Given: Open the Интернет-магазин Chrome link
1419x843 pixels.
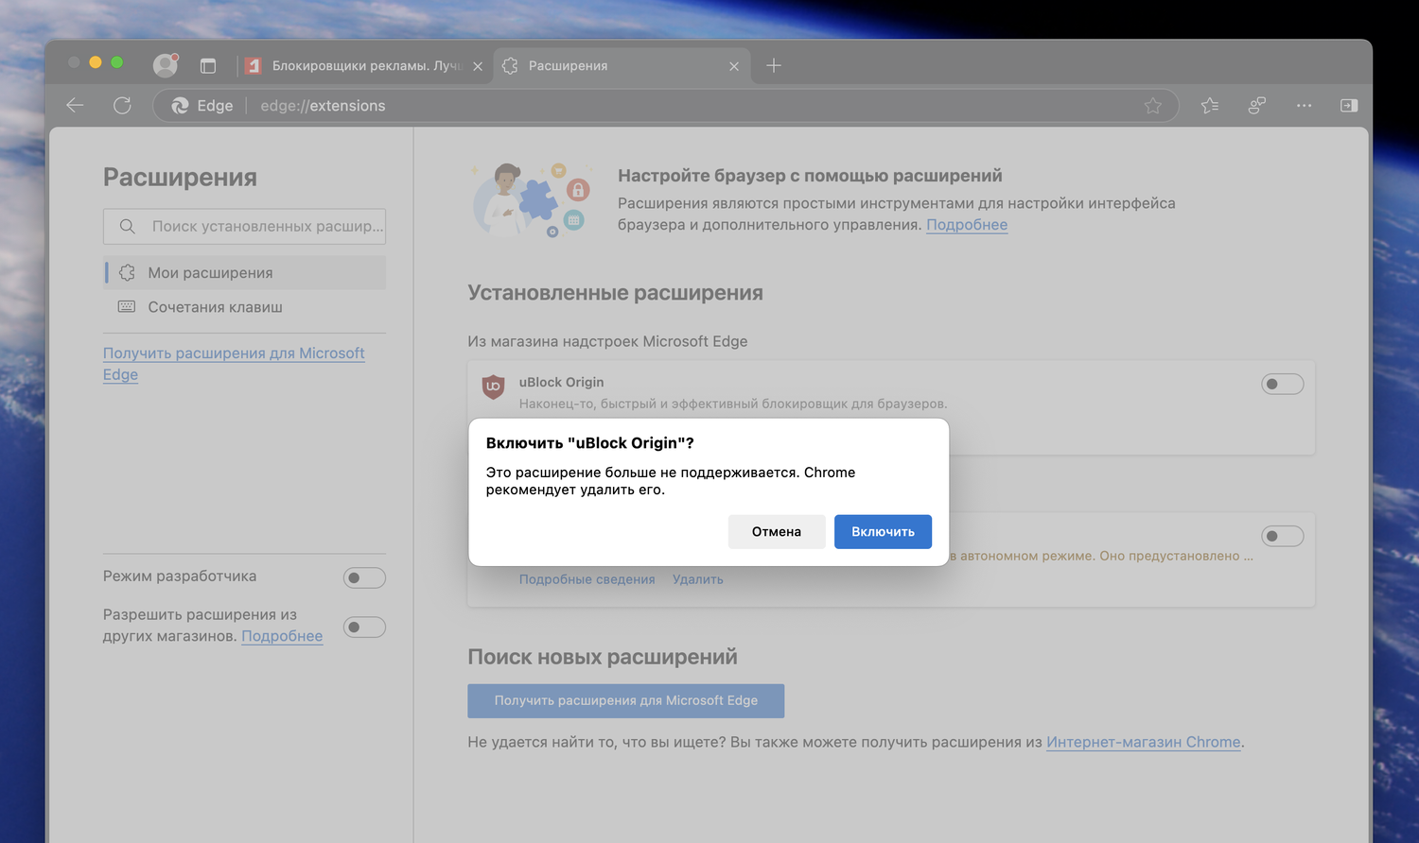Looking at the screenshot, I should click(1144, 742).
